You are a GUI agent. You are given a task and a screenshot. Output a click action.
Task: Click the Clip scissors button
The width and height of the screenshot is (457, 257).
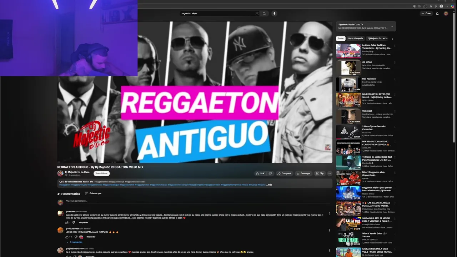[320, 173]
